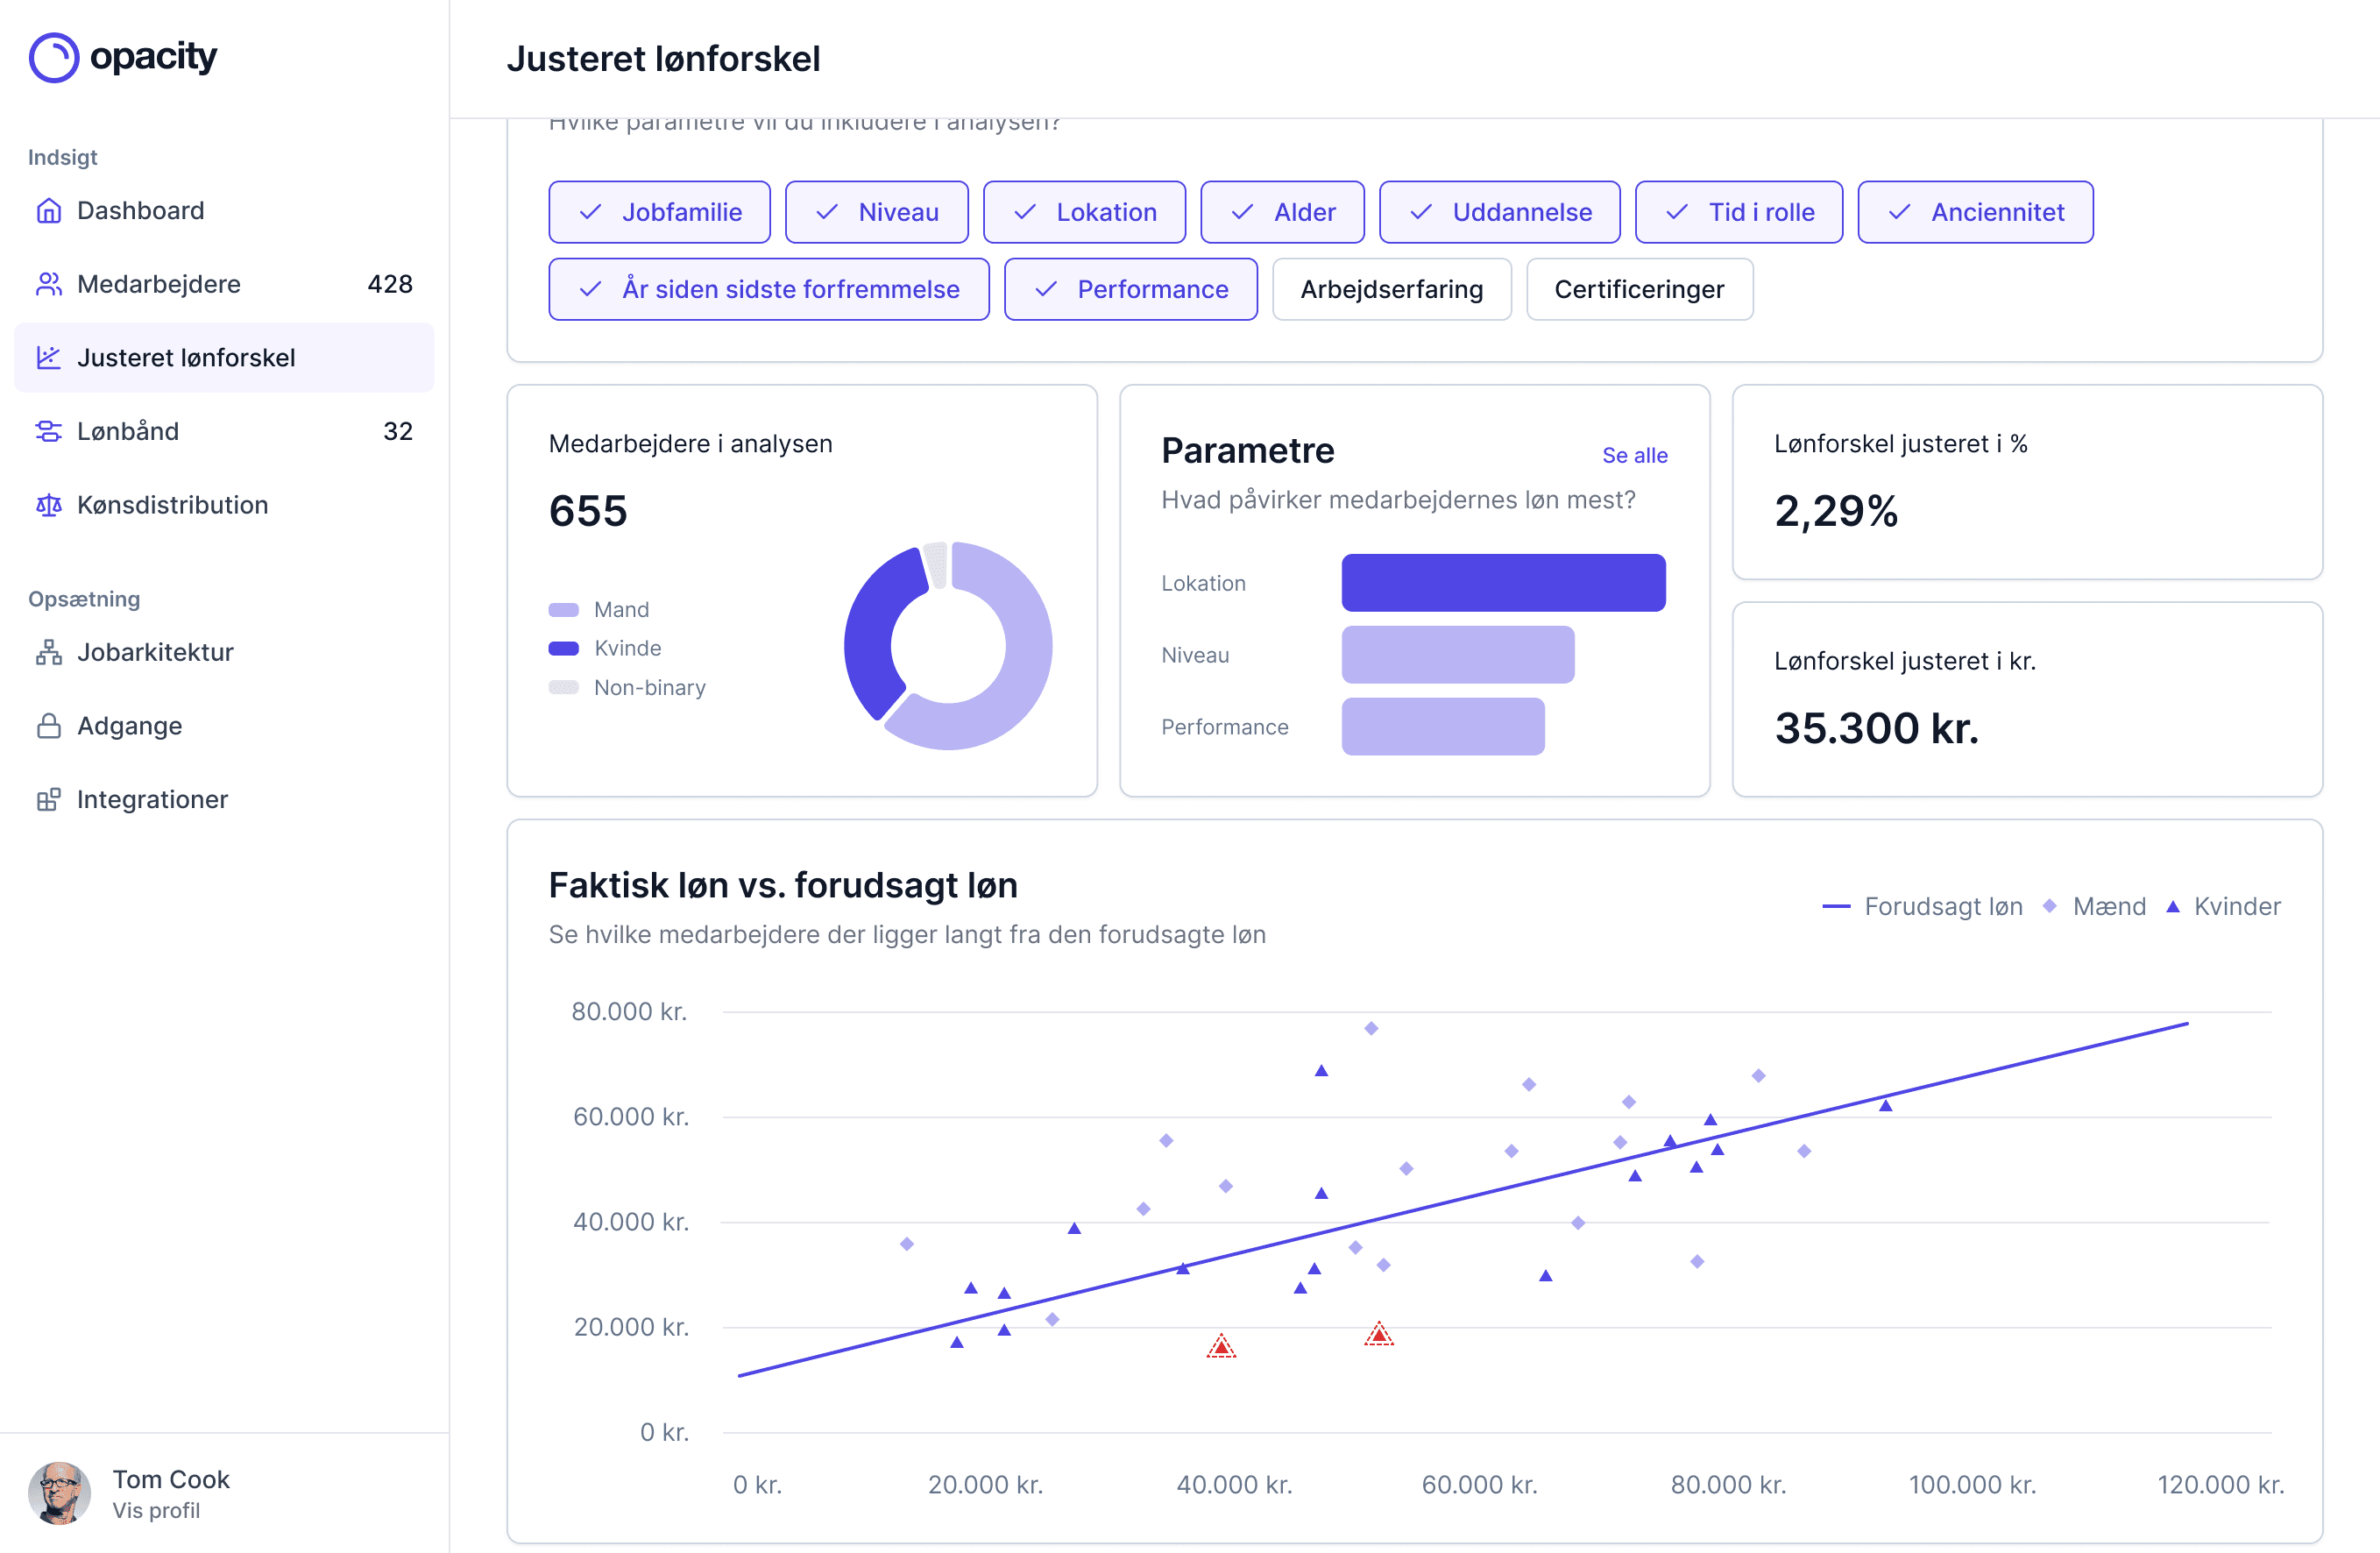Click the Se alle link in Parametre
2380x1553 pixels.
click(x=1635, y=455)
